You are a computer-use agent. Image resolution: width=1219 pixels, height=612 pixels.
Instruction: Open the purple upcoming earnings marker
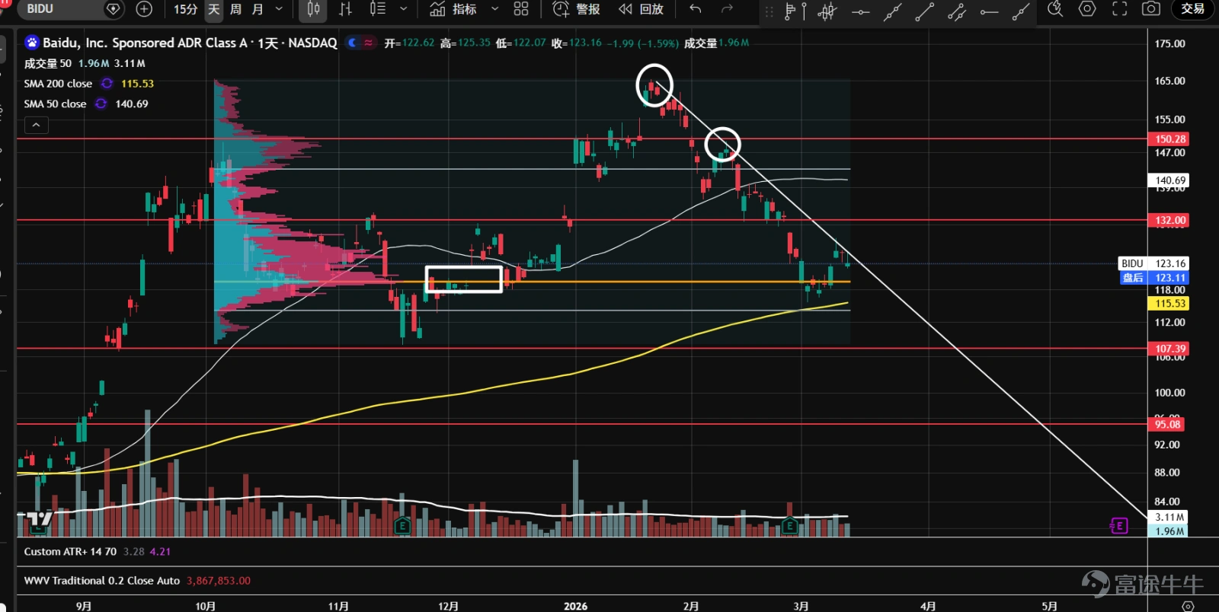[1119, 525]
